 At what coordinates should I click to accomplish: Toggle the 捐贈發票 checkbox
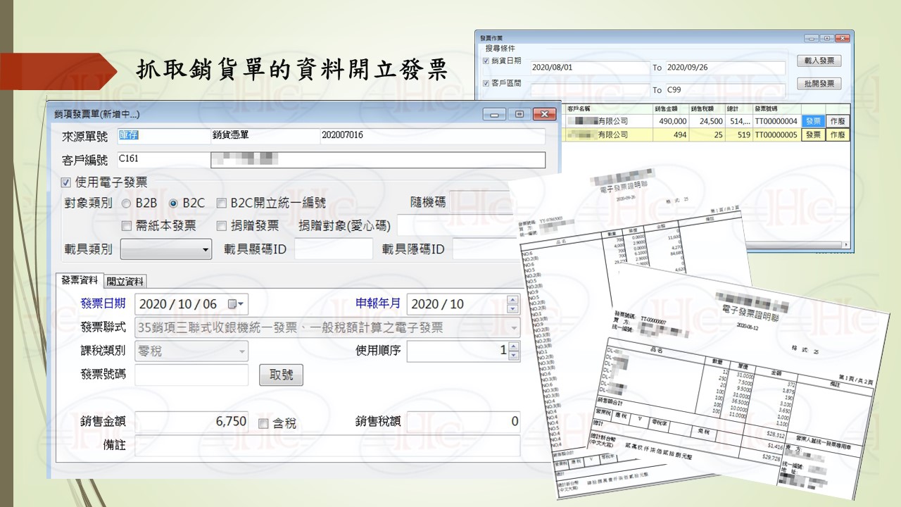221,226
